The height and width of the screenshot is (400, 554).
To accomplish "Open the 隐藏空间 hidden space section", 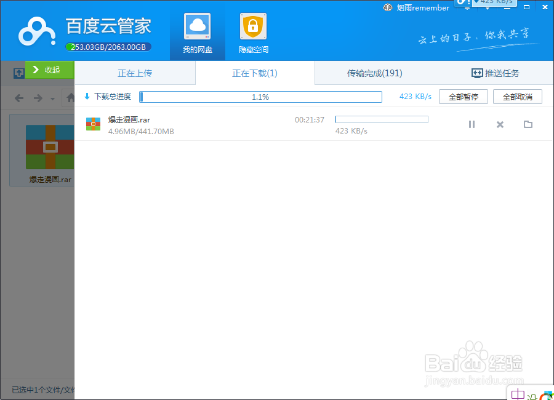I will (254, 34).
